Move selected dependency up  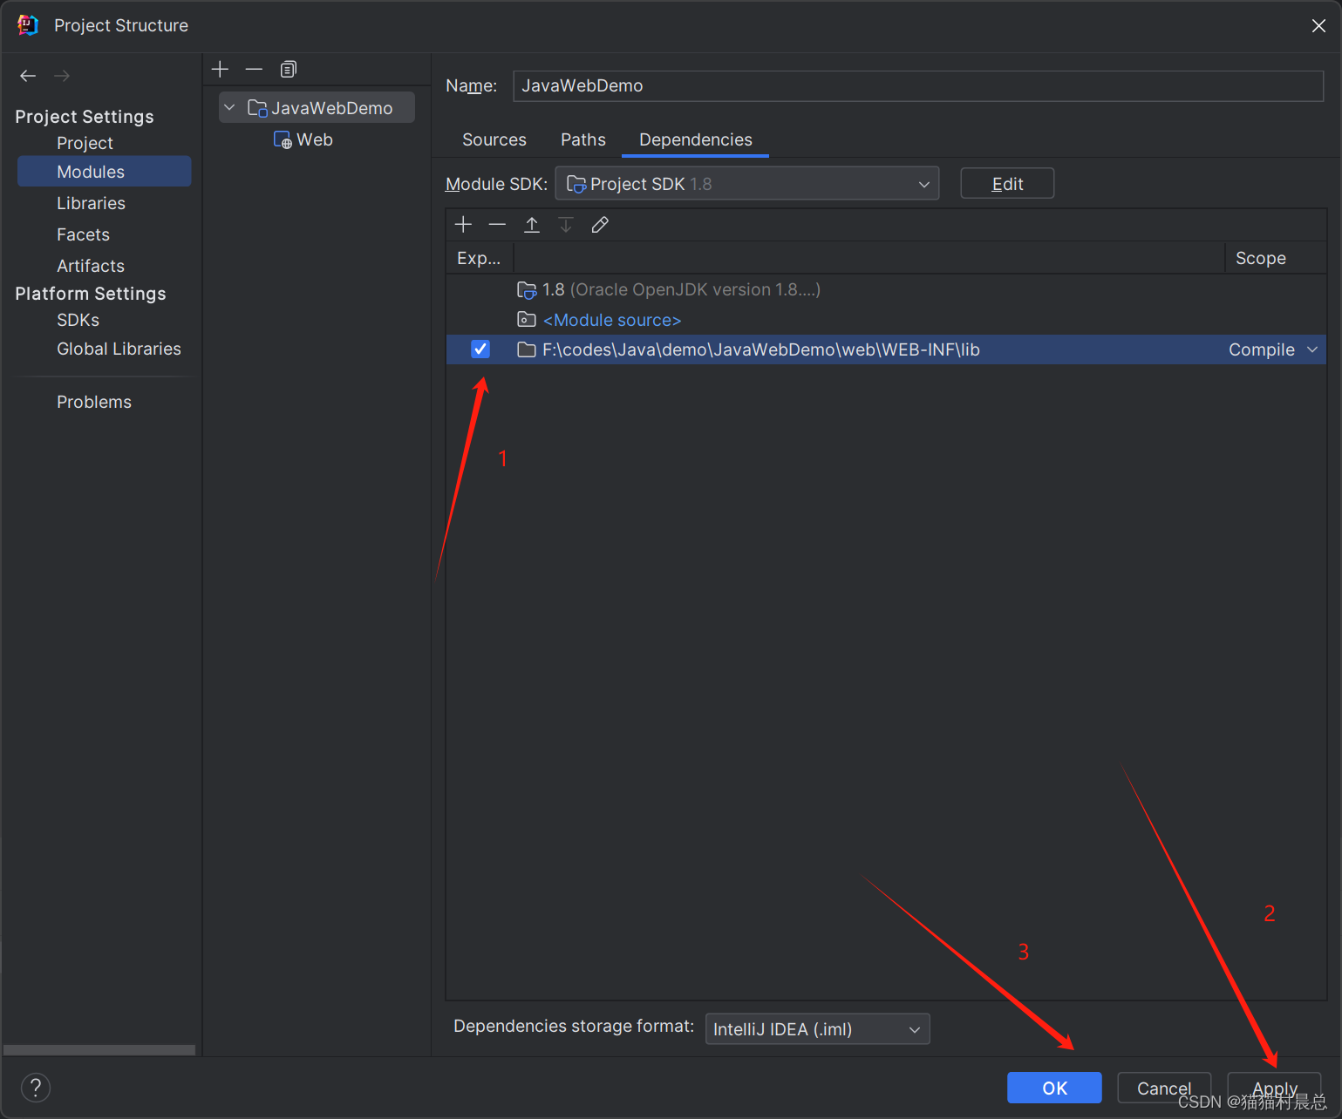tap(532, 225)
